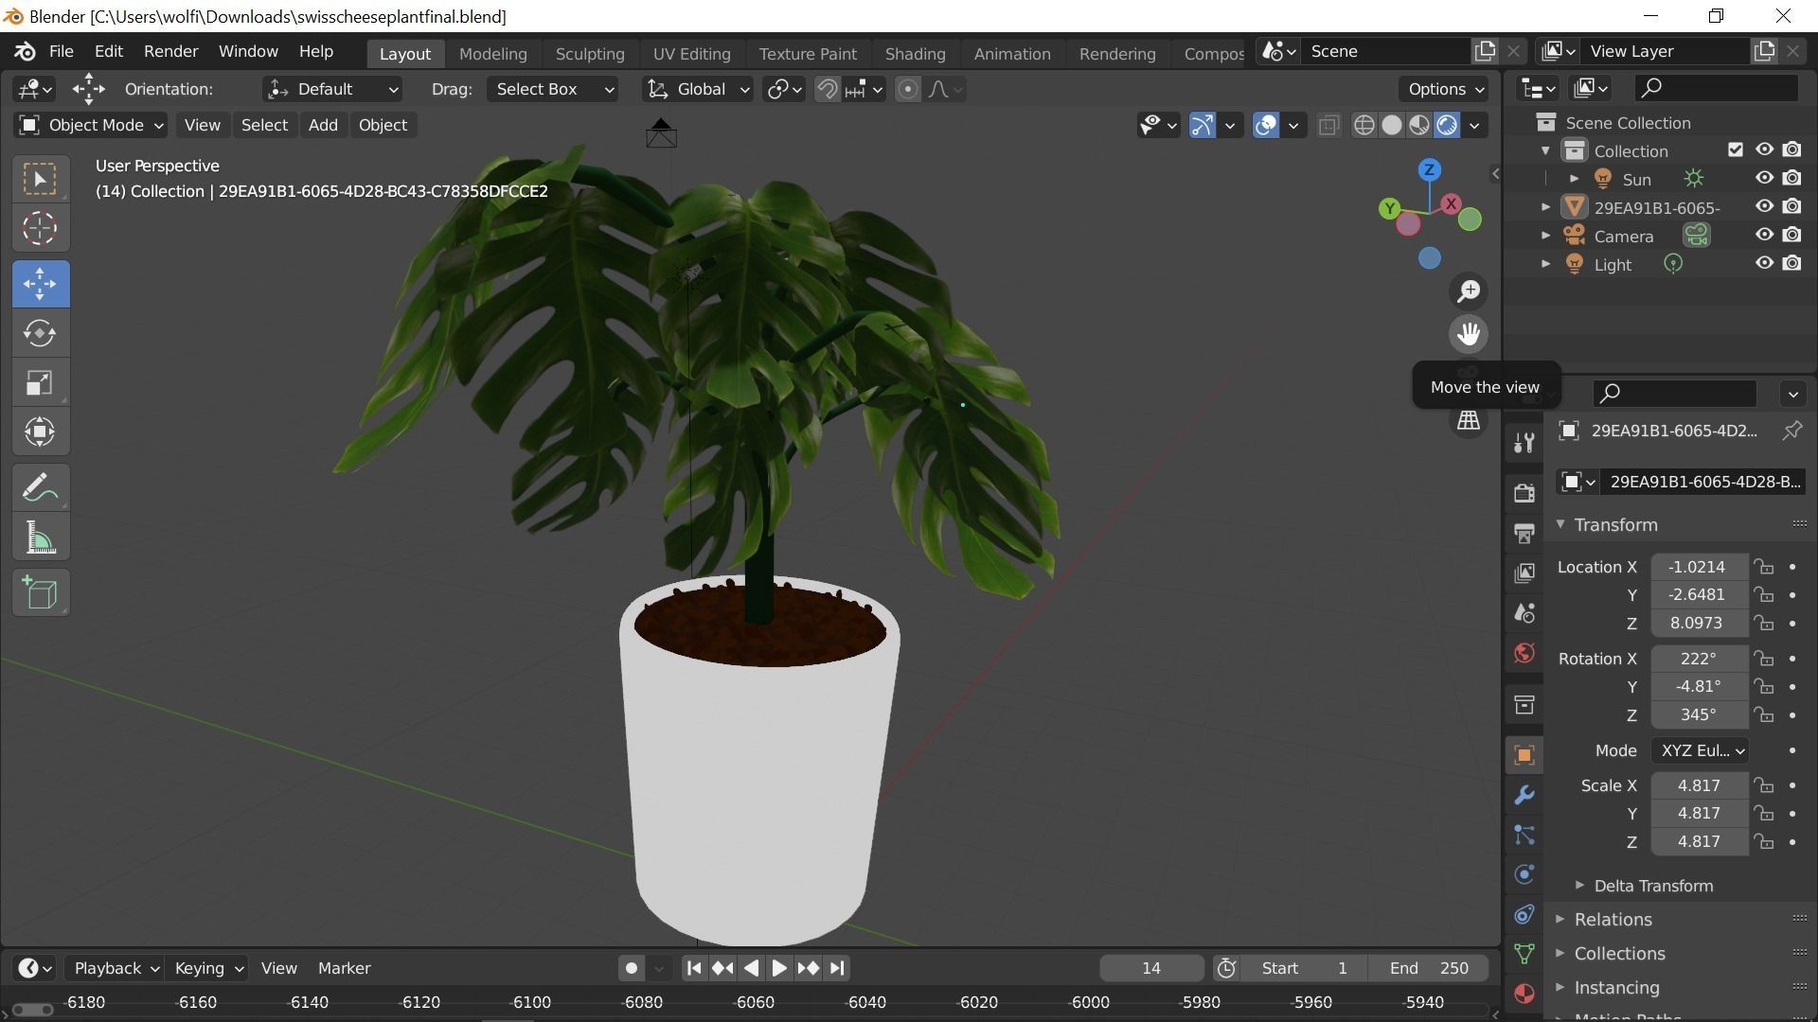The image size is (1818, 1022).
Task: Open the Edit menu
Action: point(109,51)
